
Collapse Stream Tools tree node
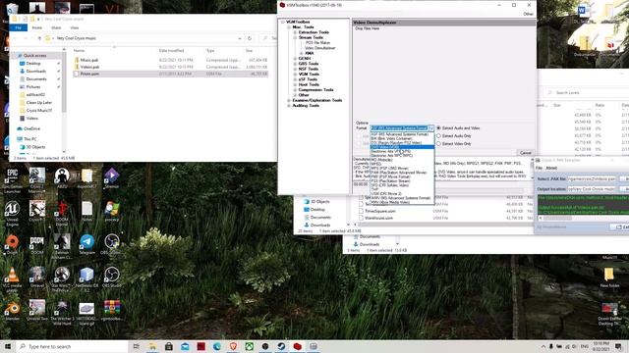pos(295,37)
